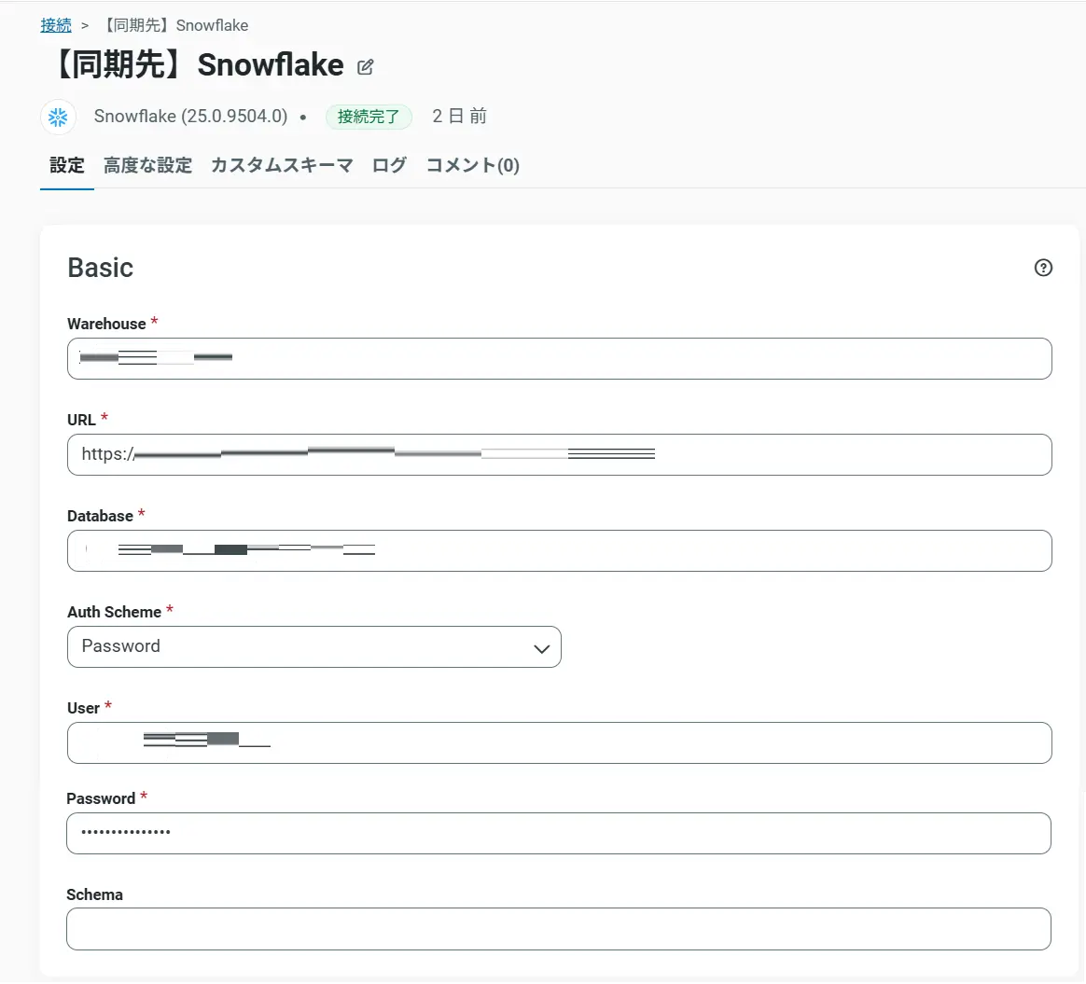Select the Database input field
Image resolution: width=1086 pixels, height=984 pixels.
(x=653, y=551)
